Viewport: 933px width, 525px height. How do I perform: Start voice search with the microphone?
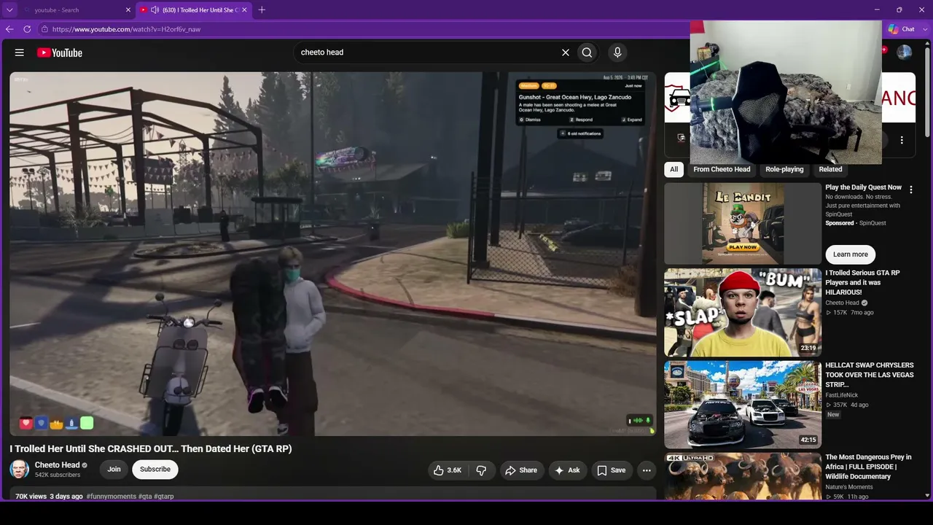coord(617,52)
